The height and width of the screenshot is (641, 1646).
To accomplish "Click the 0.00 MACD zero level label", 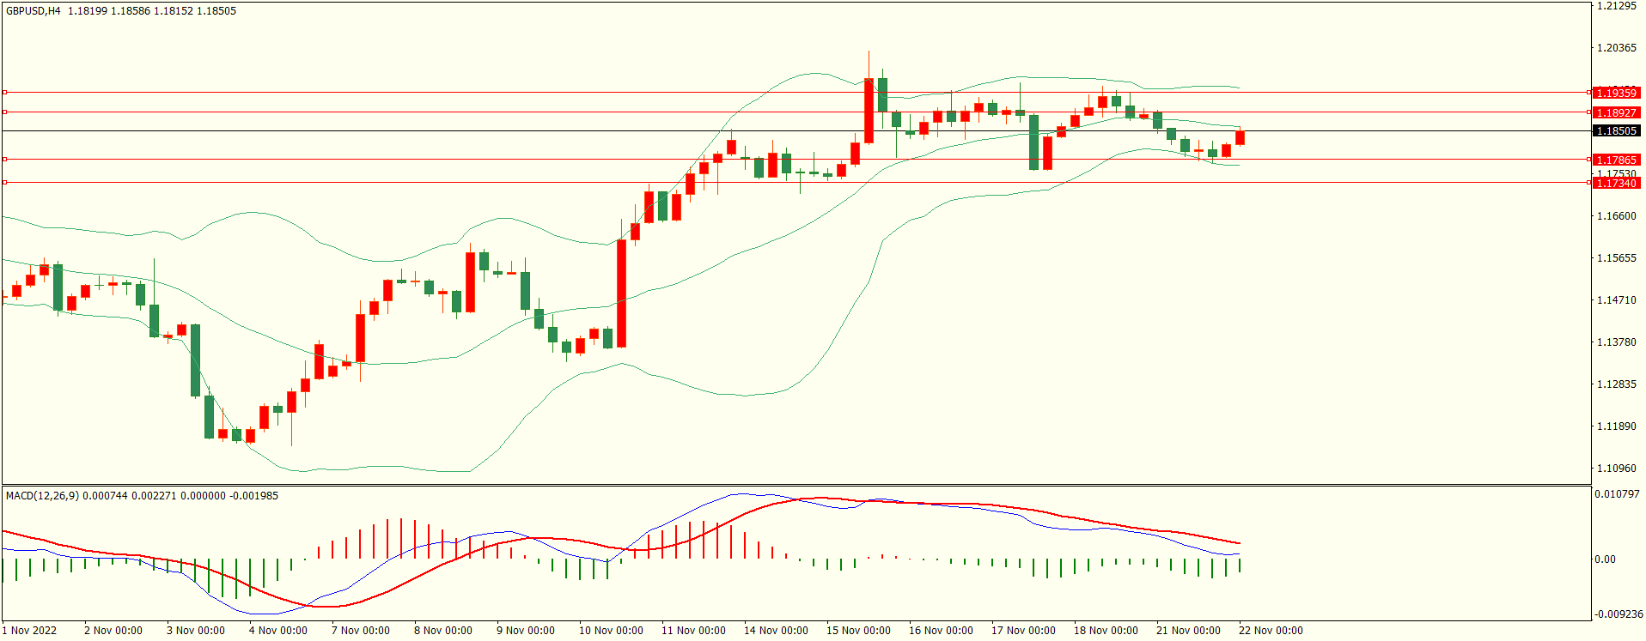I will [1605, 559].
